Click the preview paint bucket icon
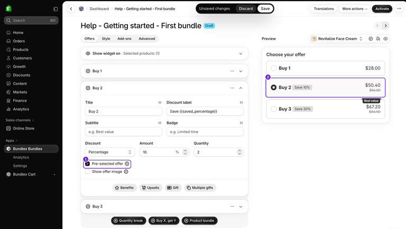This screenshot has width=406, height=229. pyautogui.click(x=378, y=39)
